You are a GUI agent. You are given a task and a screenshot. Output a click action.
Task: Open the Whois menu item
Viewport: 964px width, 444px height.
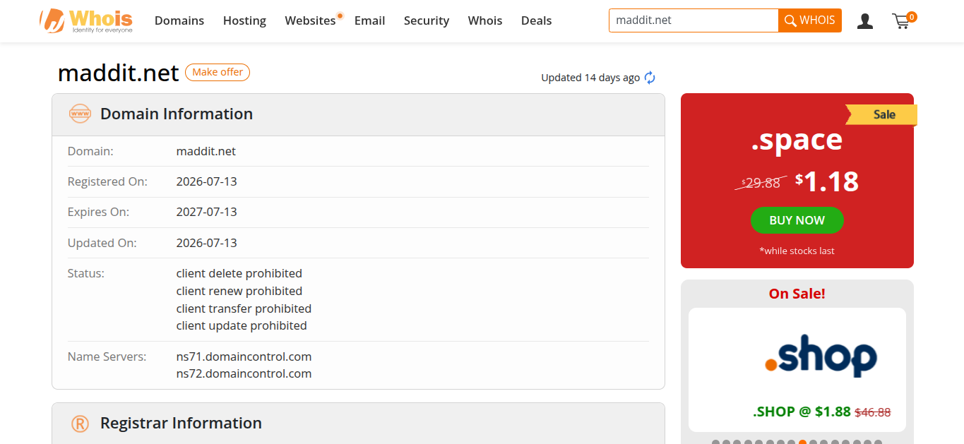click(x=485, y=20)
